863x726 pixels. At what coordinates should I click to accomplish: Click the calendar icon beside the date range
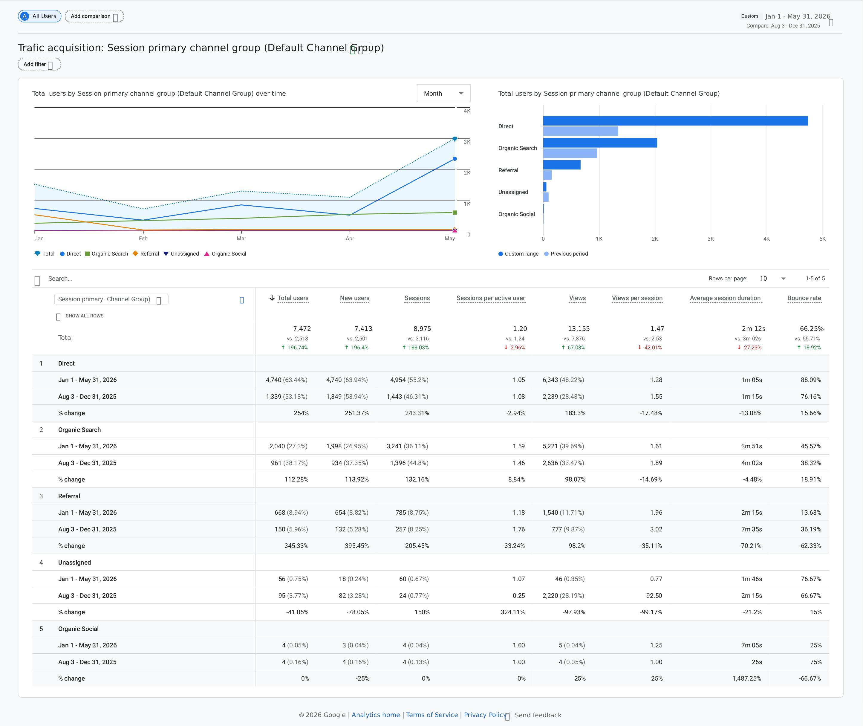tap(831, 23)
